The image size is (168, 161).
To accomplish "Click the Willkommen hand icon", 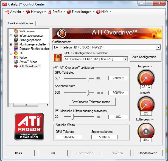I will [x=16, y=31].
